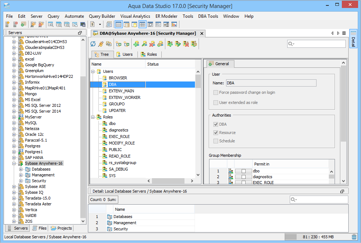Toggle User extended as role checkbox

point(216,102)
